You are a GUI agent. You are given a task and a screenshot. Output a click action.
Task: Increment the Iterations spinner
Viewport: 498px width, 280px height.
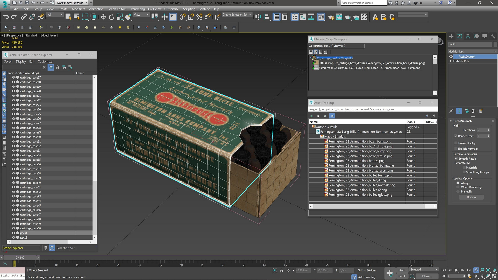coord(489,129)
